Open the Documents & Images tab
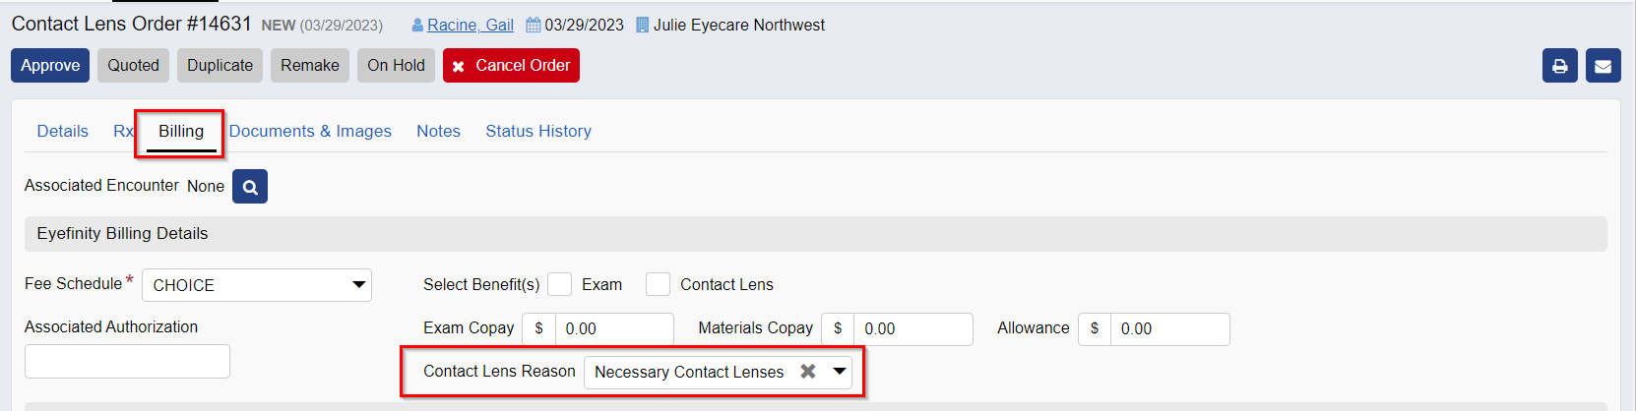Viewport: 1636px width, 411px height. [310, 131]
